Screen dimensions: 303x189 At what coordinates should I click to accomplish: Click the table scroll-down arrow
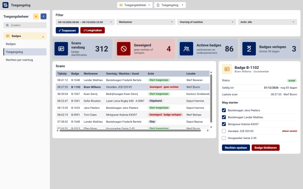pyautogui.click(x=211, y=127)
